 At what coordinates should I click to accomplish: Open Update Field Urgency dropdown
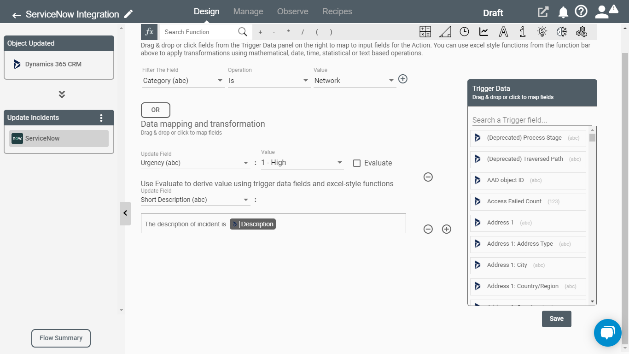coord(196,163)
